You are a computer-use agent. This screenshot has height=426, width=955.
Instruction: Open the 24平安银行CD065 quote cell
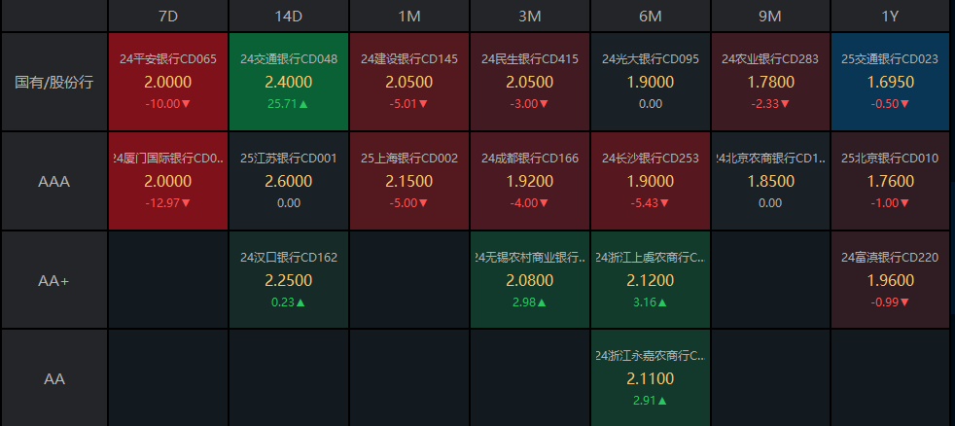coord(168,82)
